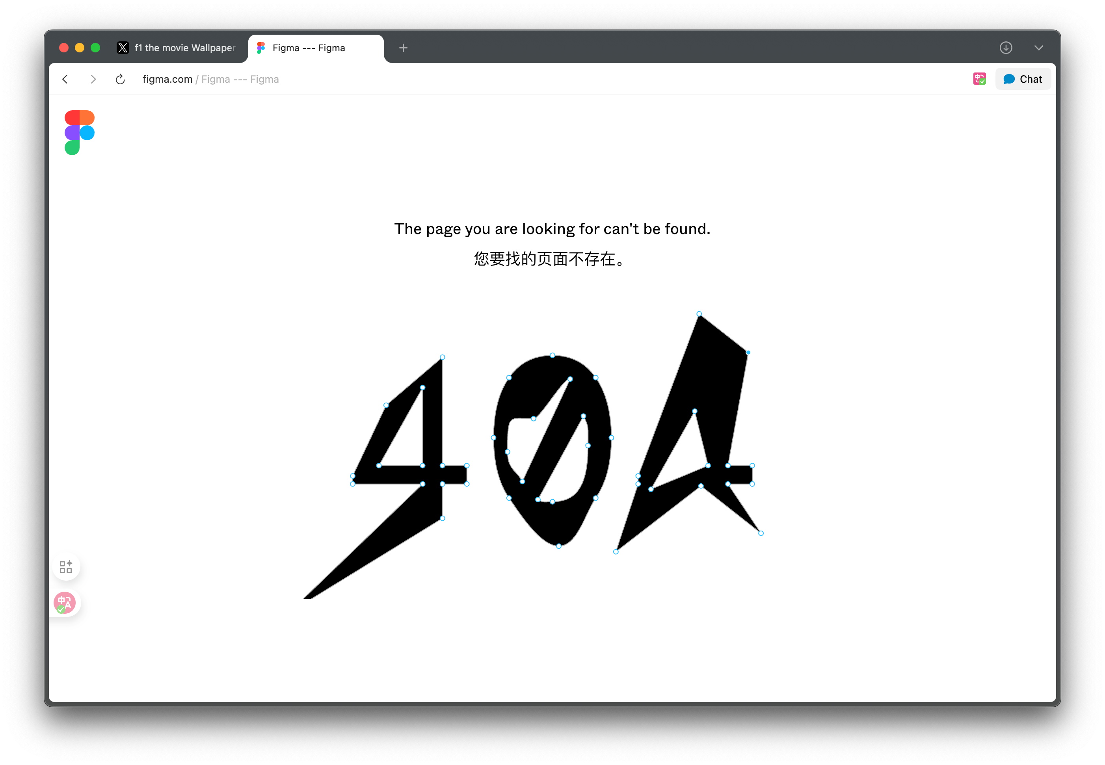The height and width of the screenshot is (765, 1105).
Task: Reload the Figma 404 page
Action: 120,79
